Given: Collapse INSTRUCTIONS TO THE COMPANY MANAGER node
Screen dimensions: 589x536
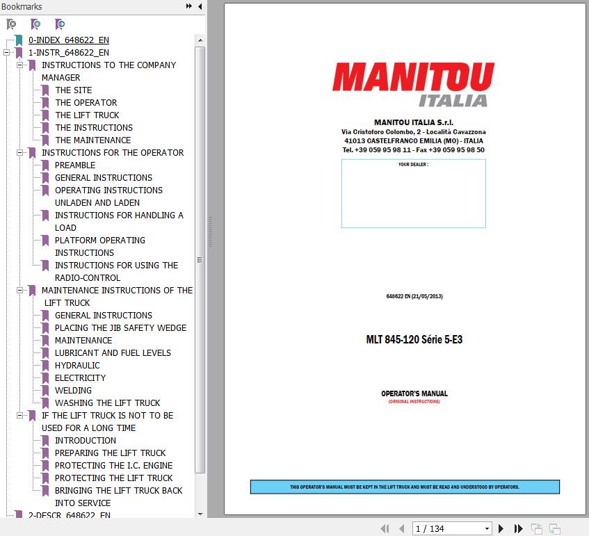Looking at the screenshot, I should (20, 65).
